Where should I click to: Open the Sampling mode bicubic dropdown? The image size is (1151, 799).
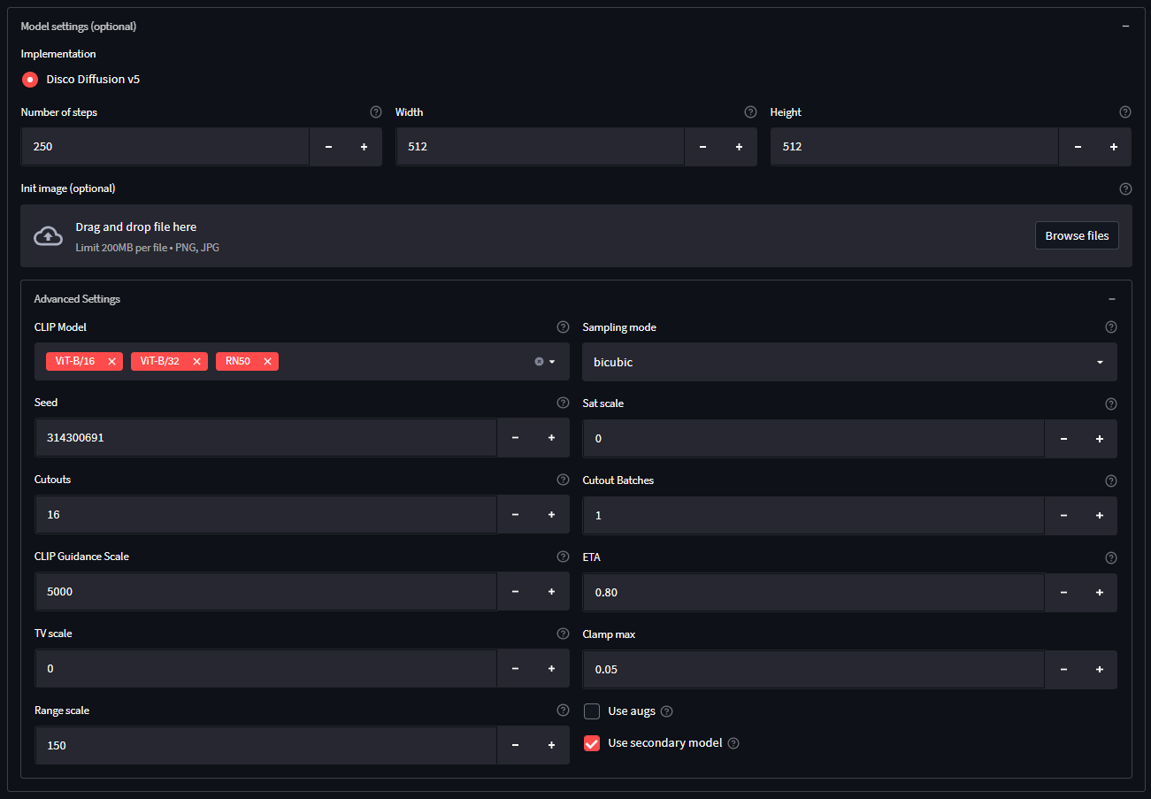pos(849,362)
